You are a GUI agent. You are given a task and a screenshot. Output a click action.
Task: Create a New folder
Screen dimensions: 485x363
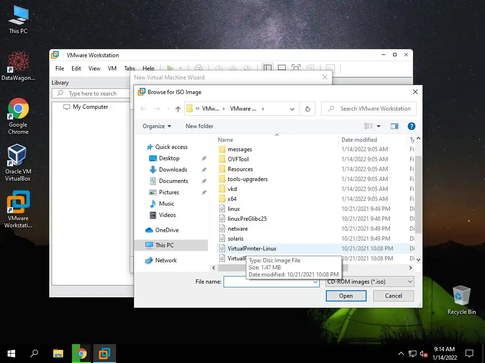click(199, 126)
